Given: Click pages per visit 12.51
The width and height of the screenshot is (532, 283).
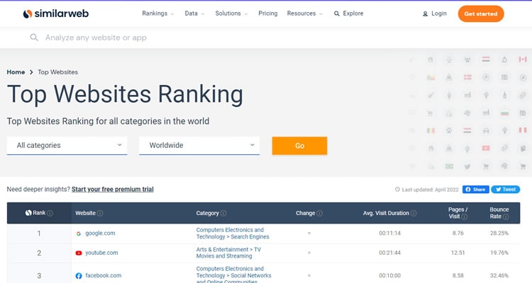Looking at the screenshot, I should pos(458,253).
